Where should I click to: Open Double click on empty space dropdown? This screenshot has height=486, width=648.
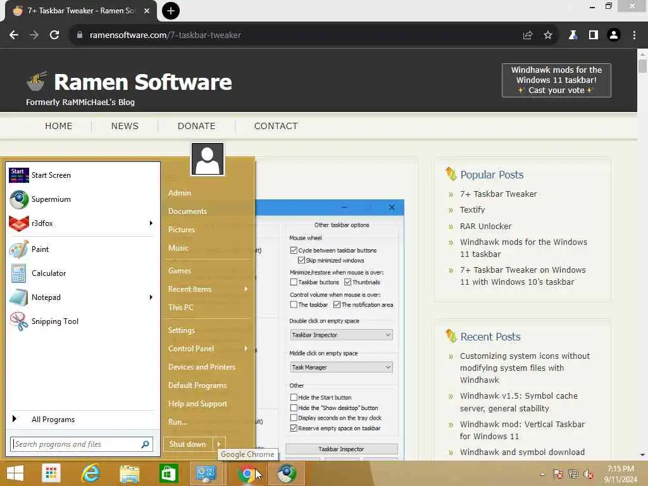341,335
